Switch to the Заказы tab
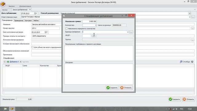197x111 pixels. [5, 10]
